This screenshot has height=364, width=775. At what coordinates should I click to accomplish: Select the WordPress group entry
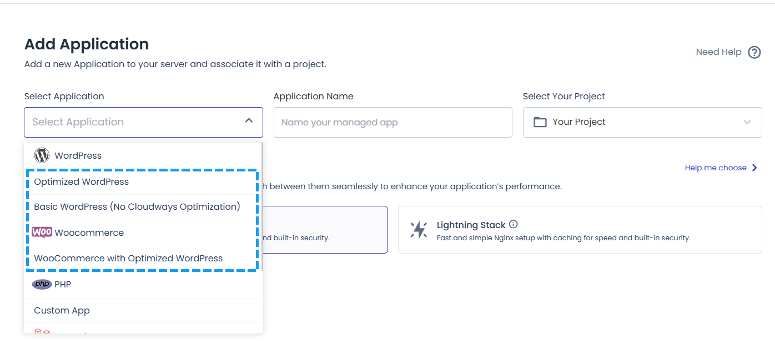click(x=143, y=155)
